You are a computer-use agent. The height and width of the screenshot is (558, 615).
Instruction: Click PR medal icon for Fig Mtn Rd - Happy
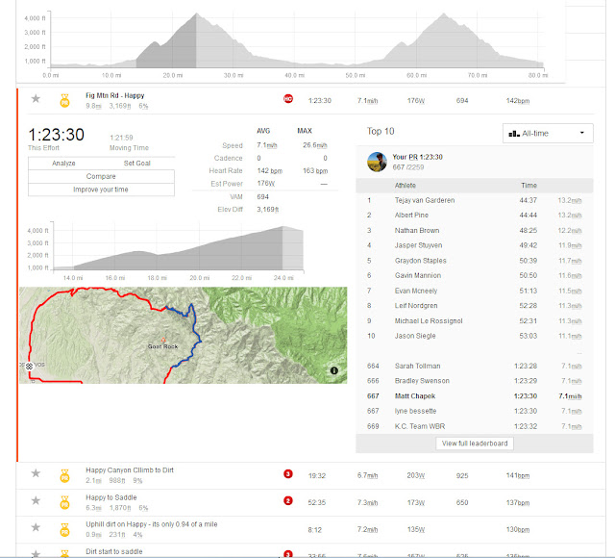click(x=64, y=100)
